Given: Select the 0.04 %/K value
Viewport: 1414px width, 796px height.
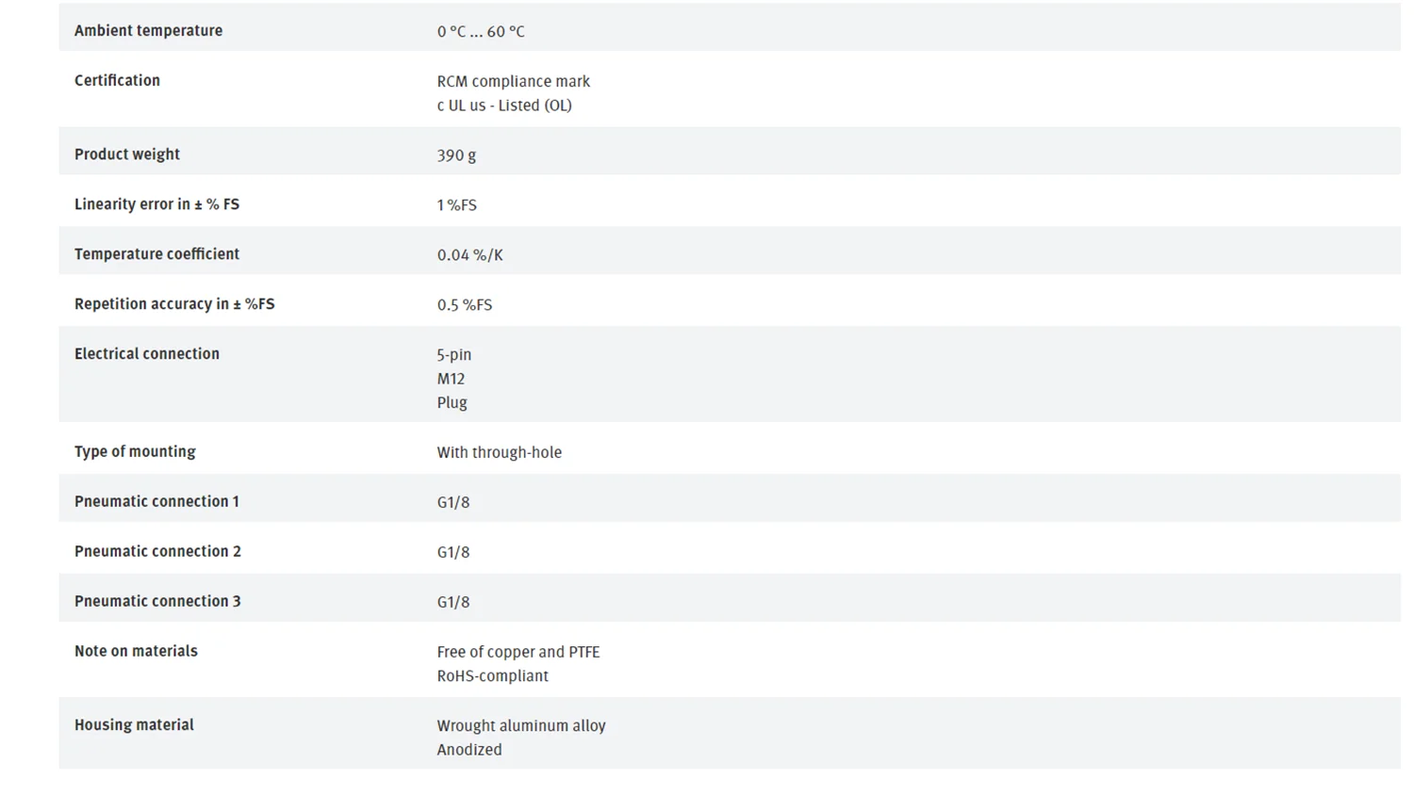Looking at the screenshot, I should point(469,254).
